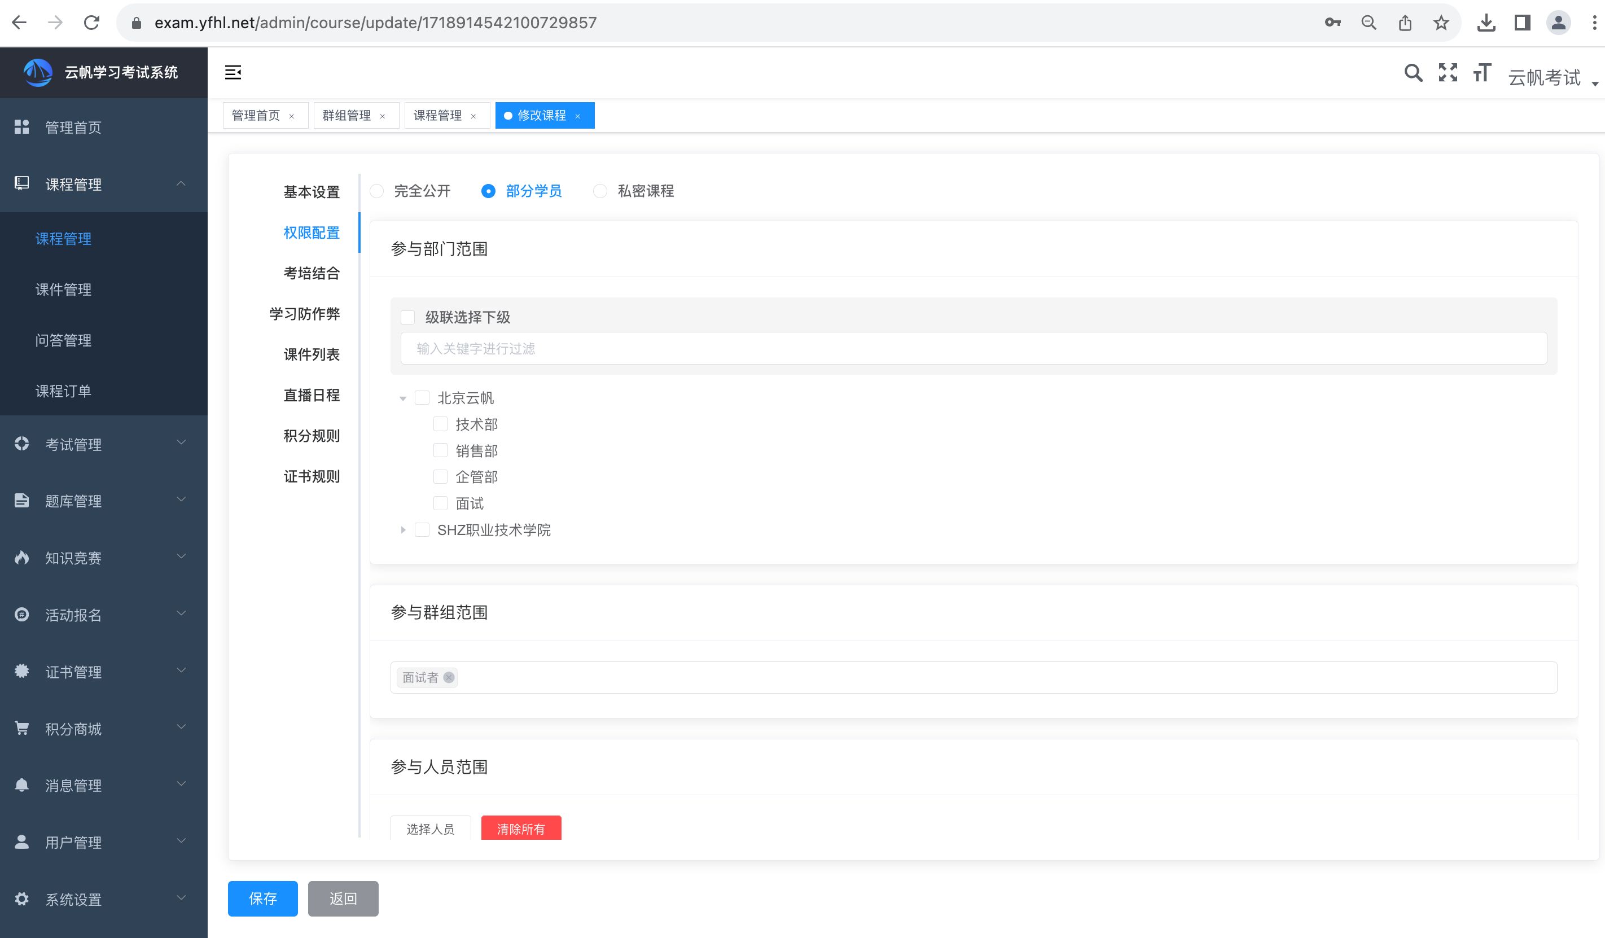The width and height of the screenshot is (1605, 938).
Task: Remove the 面试者 group tag
Action: [x=449, y=678]
